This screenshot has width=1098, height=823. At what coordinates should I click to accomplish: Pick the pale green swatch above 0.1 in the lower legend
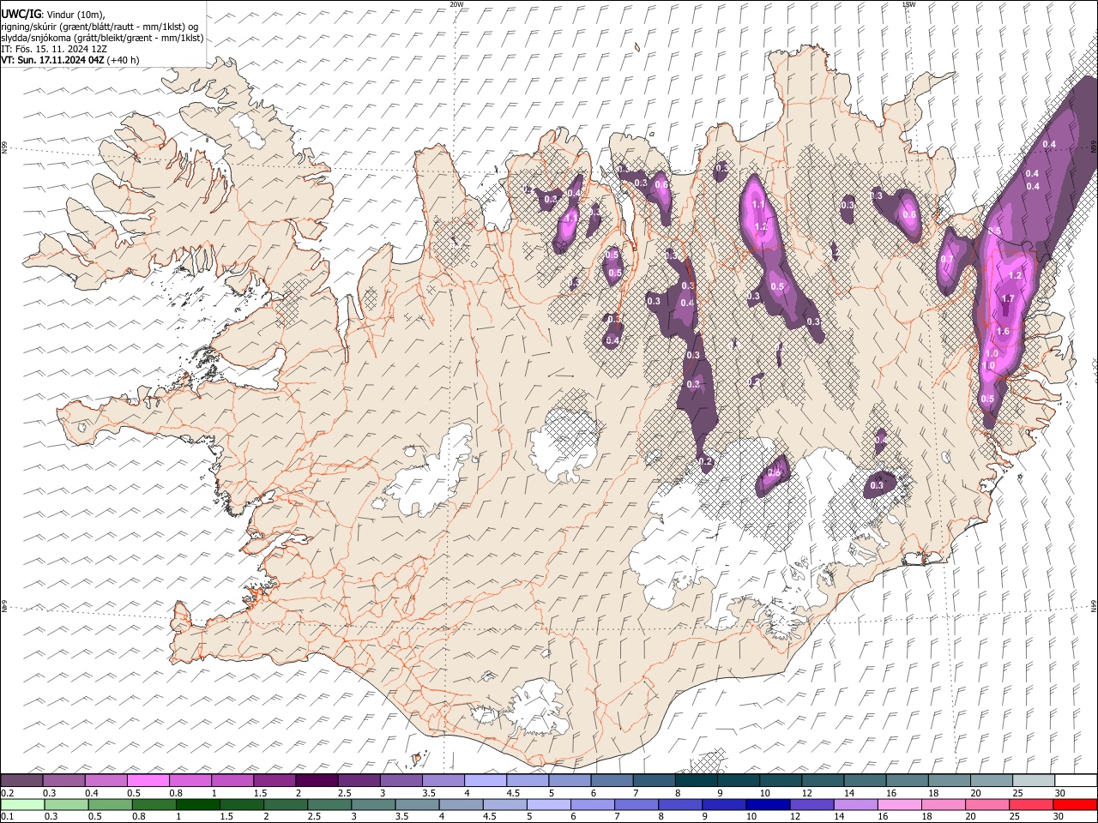tap(23, 804)
